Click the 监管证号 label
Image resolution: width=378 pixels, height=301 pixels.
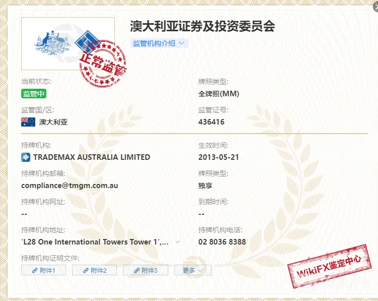[x=213, y=110]
